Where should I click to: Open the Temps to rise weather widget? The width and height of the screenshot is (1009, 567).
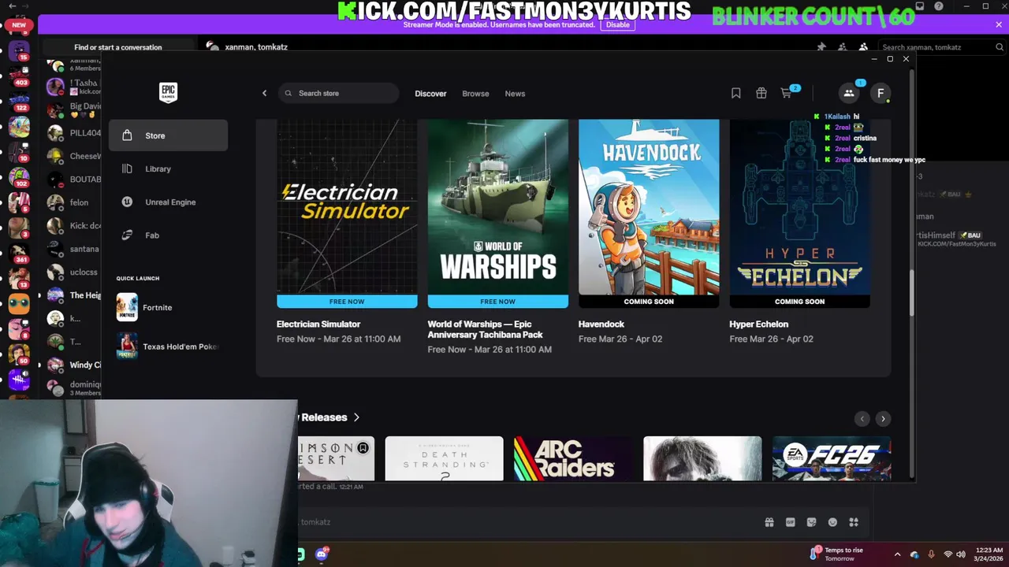837,554
